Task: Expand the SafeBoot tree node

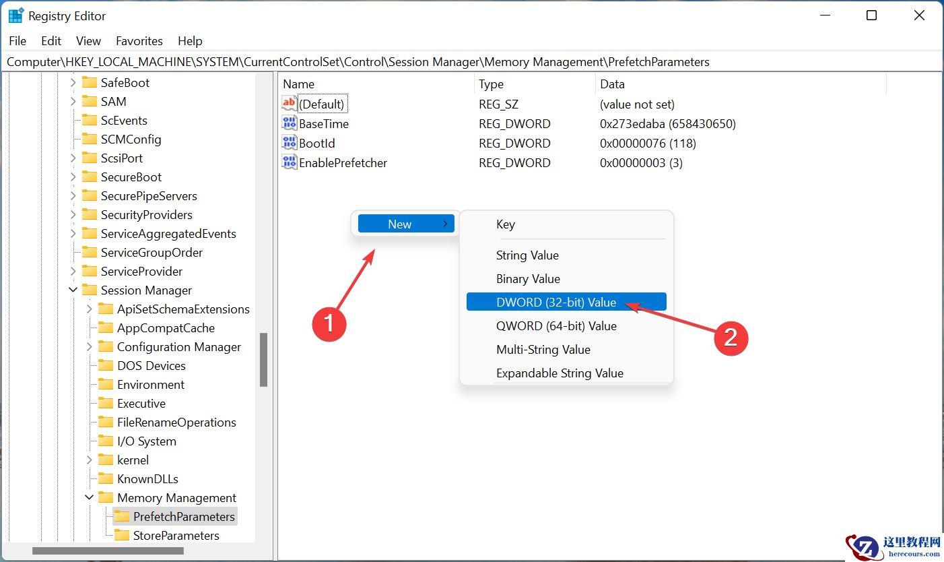Action: [x=73, y=83]
